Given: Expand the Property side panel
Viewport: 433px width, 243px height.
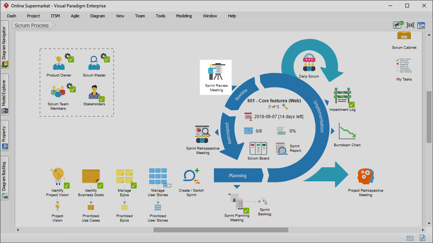Looking at the screenshot, I should click(x=4, y=136).
